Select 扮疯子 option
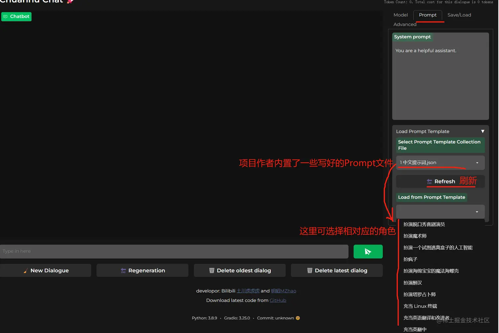The width and height of the screenshot is (499, 333). click(410, 260)
